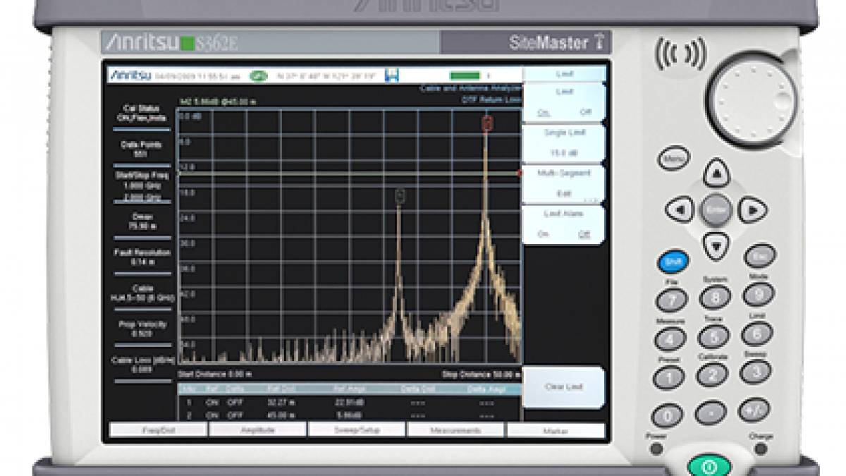Click the red limit line end handle
This screenshot has width=846, height=476.
[x=520, y=173]
